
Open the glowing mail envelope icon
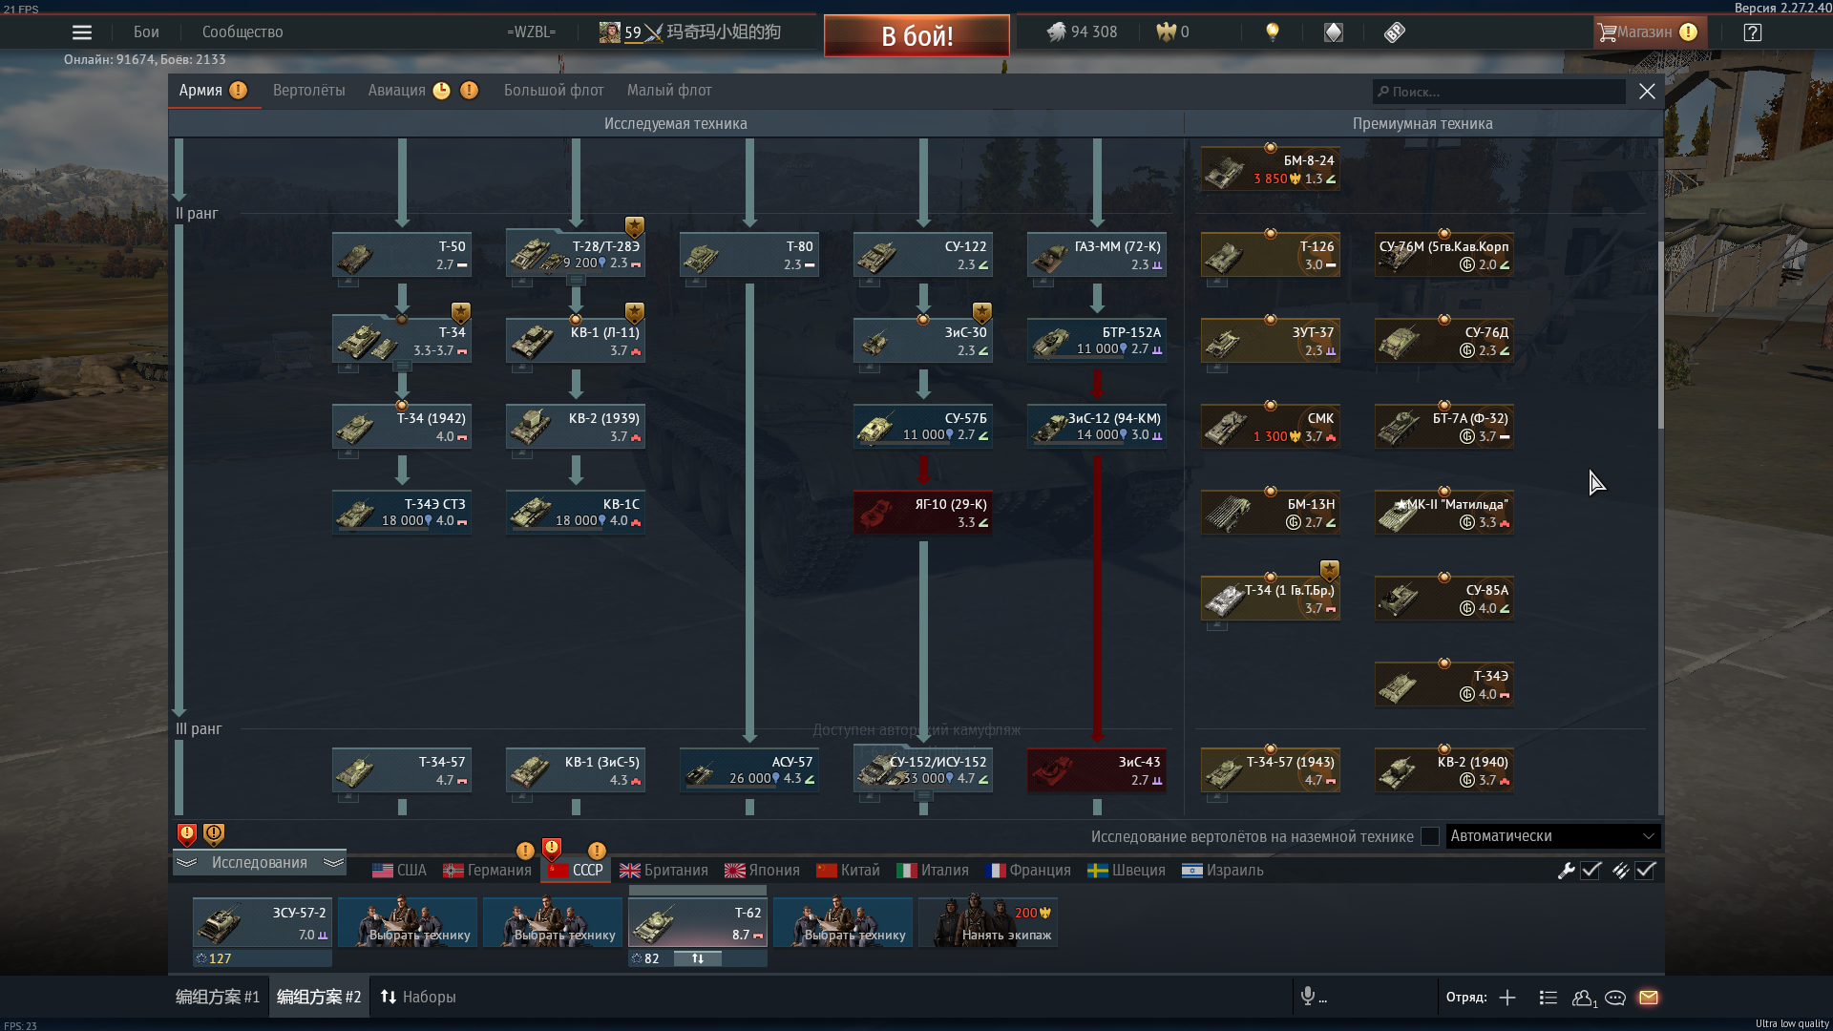pyautogui.click(x=1649, y=998)
